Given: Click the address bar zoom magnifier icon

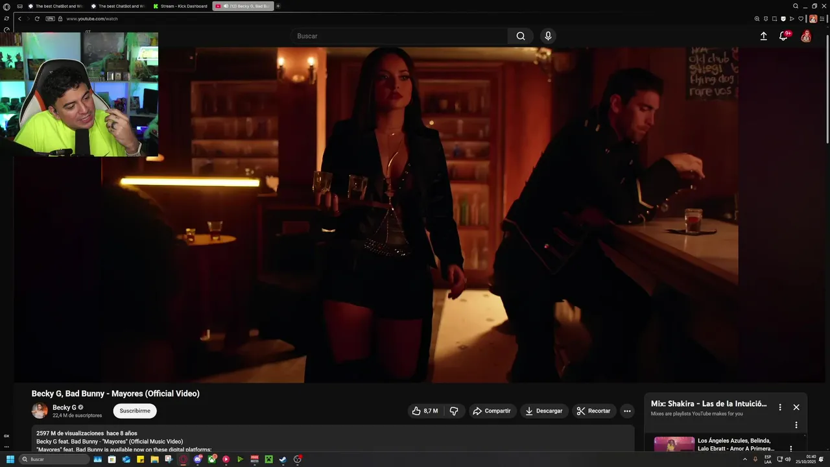Looking at the screenshot, I should [757, 19].
